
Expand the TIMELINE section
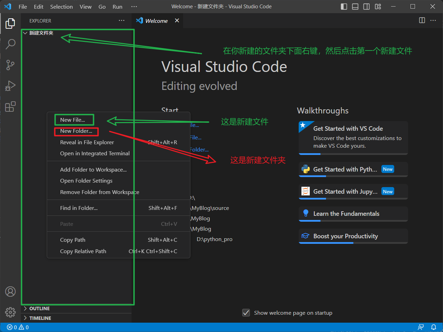[40, 318]
